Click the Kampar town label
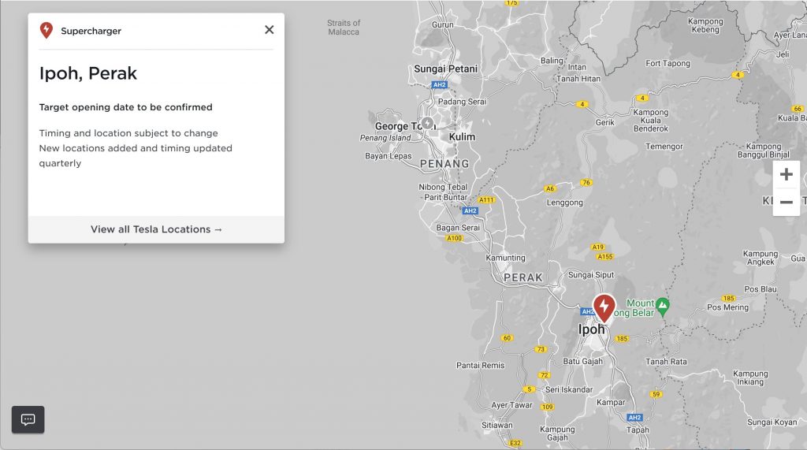This screenshot has width=807, height=450. click(x=611, y=402)
